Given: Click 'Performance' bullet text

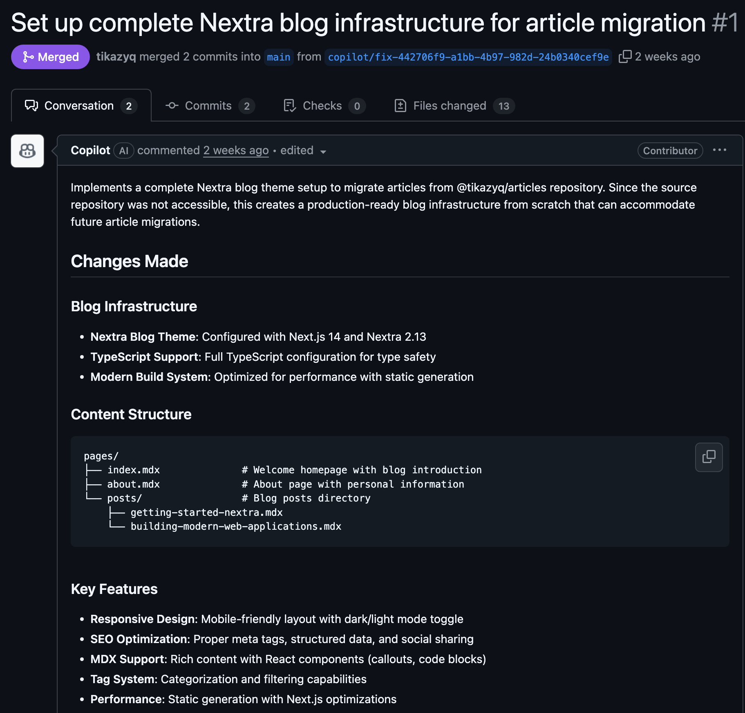Looking at the screenshot, I should (x=126, y=699).
